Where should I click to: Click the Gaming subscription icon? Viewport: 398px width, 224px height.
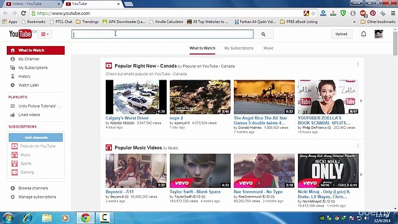(x=14, y=172)
